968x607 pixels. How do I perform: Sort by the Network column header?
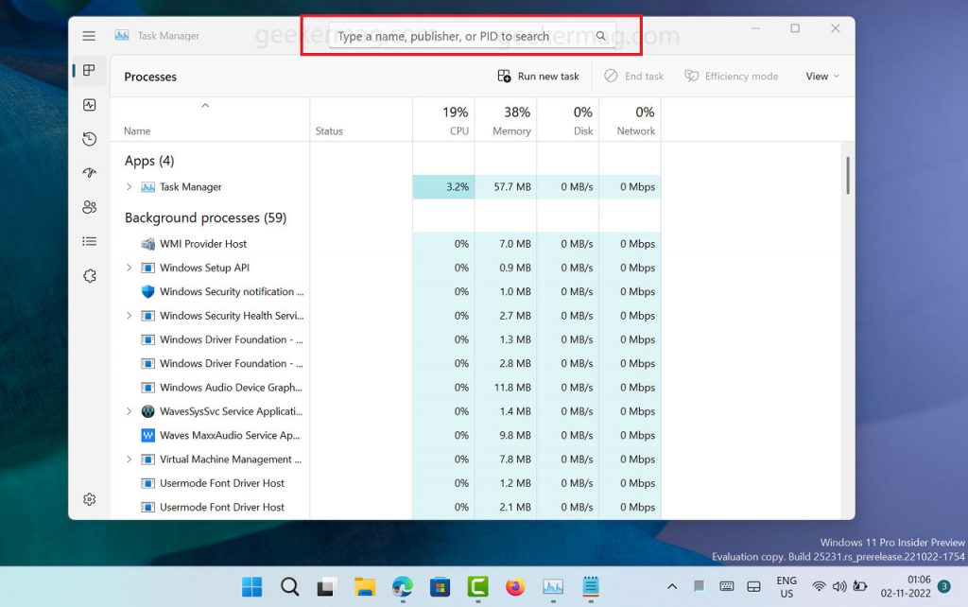click(x=631, y=120)
